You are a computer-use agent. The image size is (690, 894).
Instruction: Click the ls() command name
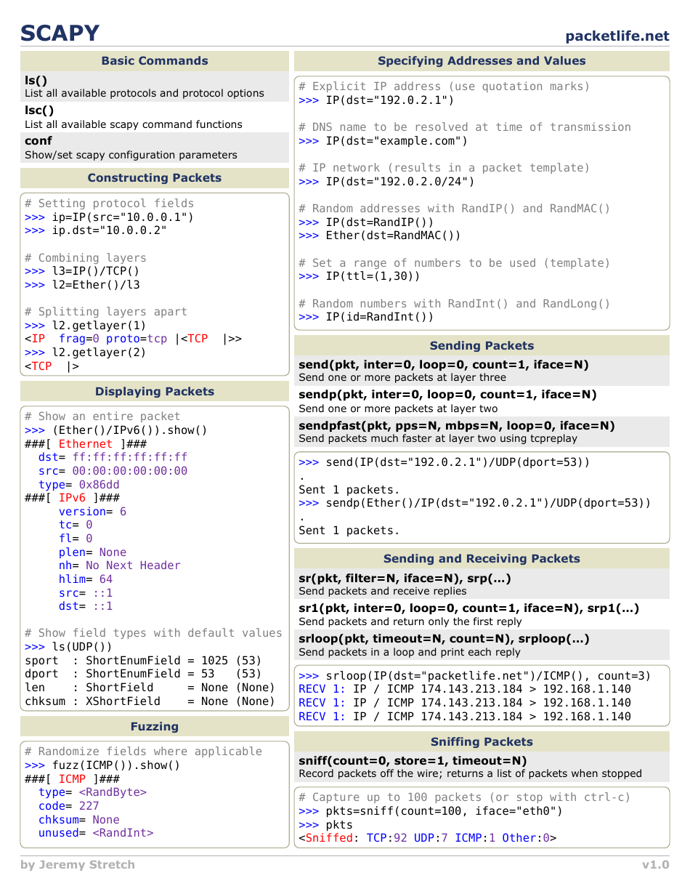[36, 80]
